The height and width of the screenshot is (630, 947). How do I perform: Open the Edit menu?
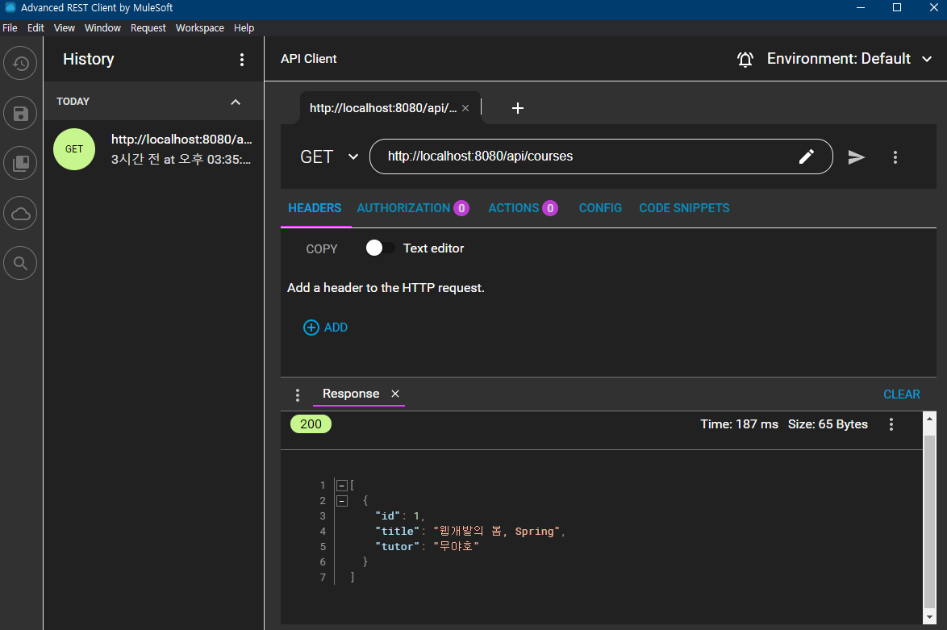(x=35, y=27)
